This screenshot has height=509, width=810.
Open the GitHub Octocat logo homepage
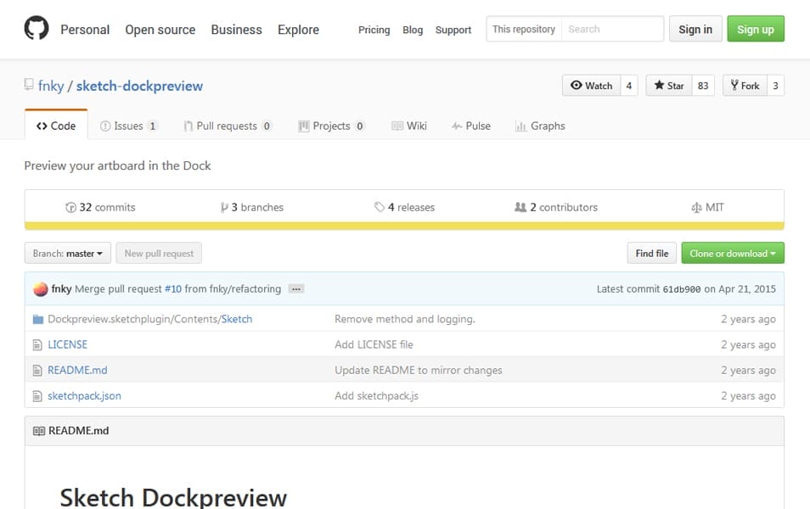tap(37, 28)
